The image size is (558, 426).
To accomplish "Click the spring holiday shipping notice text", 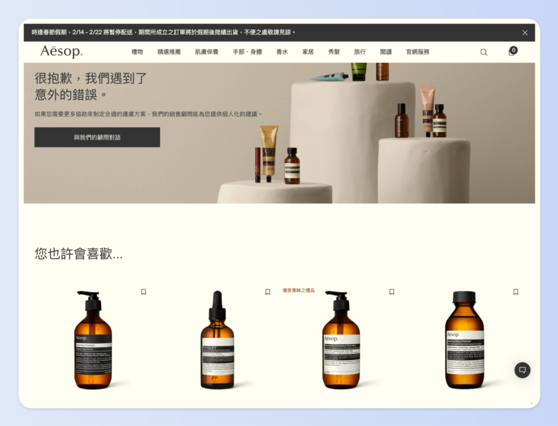I will click(x=163, y=32).
